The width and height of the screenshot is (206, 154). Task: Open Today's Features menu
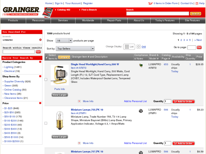[x=165, y=20]
